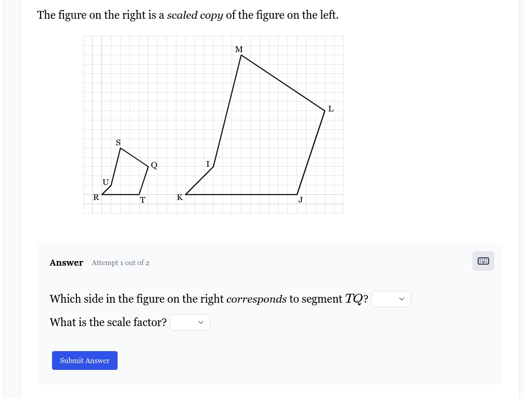Click the italic word 'corresponds' in the question
The height and width of the screenshot is (398, 524).
tap(257, 298)
